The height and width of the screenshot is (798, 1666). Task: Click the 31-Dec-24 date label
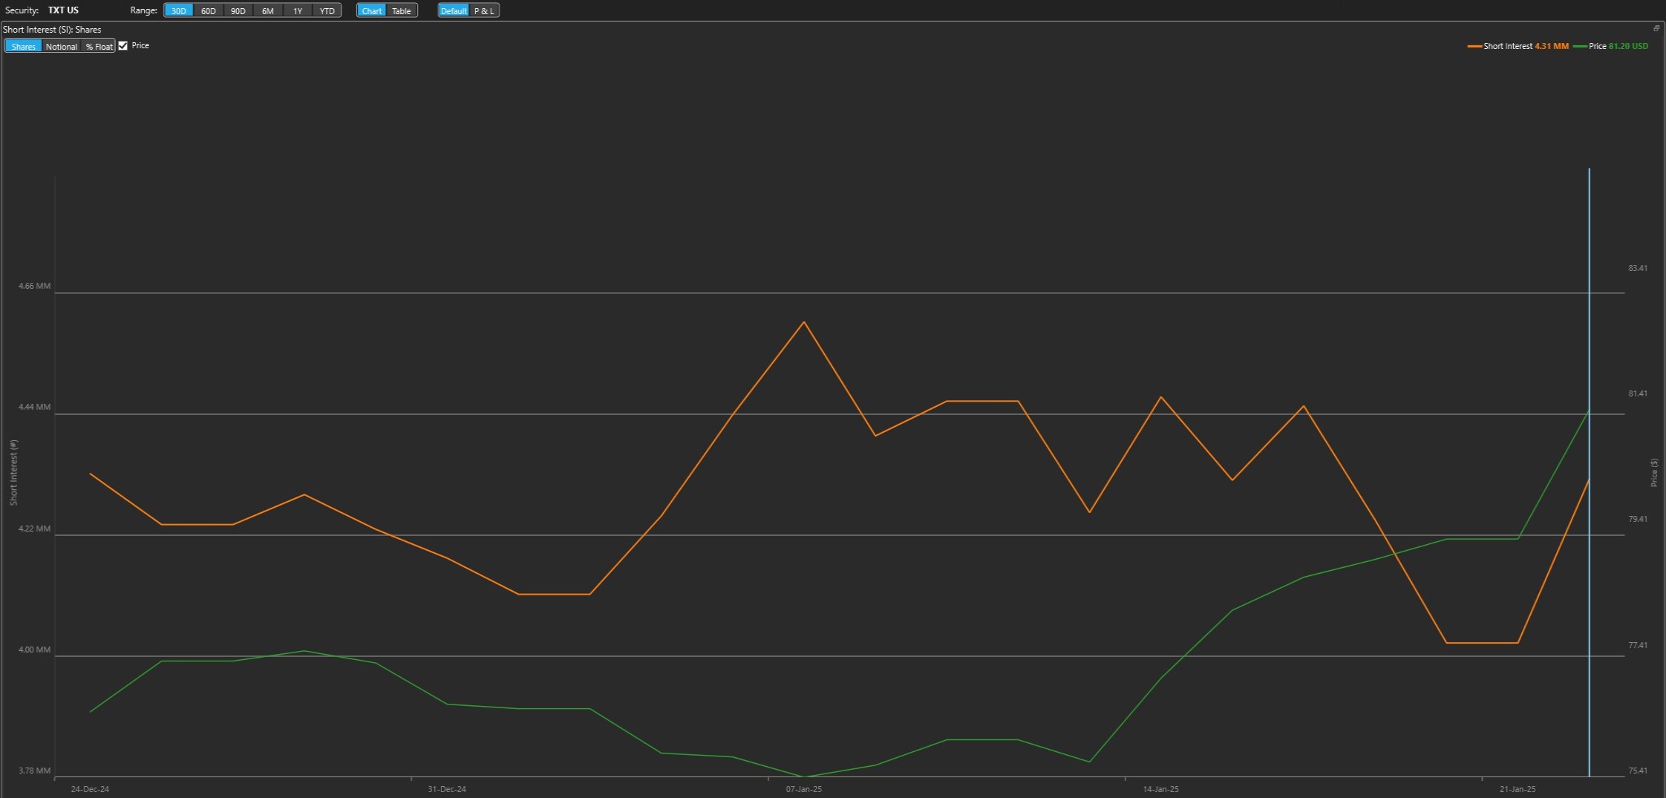(447, 789)
